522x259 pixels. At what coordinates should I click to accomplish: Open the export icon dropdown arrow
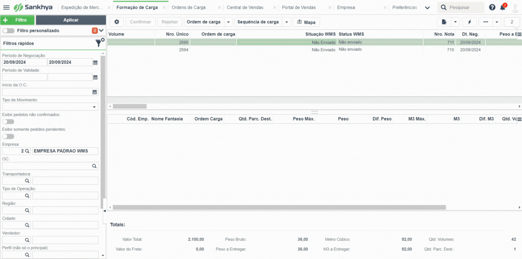[455, 22]
